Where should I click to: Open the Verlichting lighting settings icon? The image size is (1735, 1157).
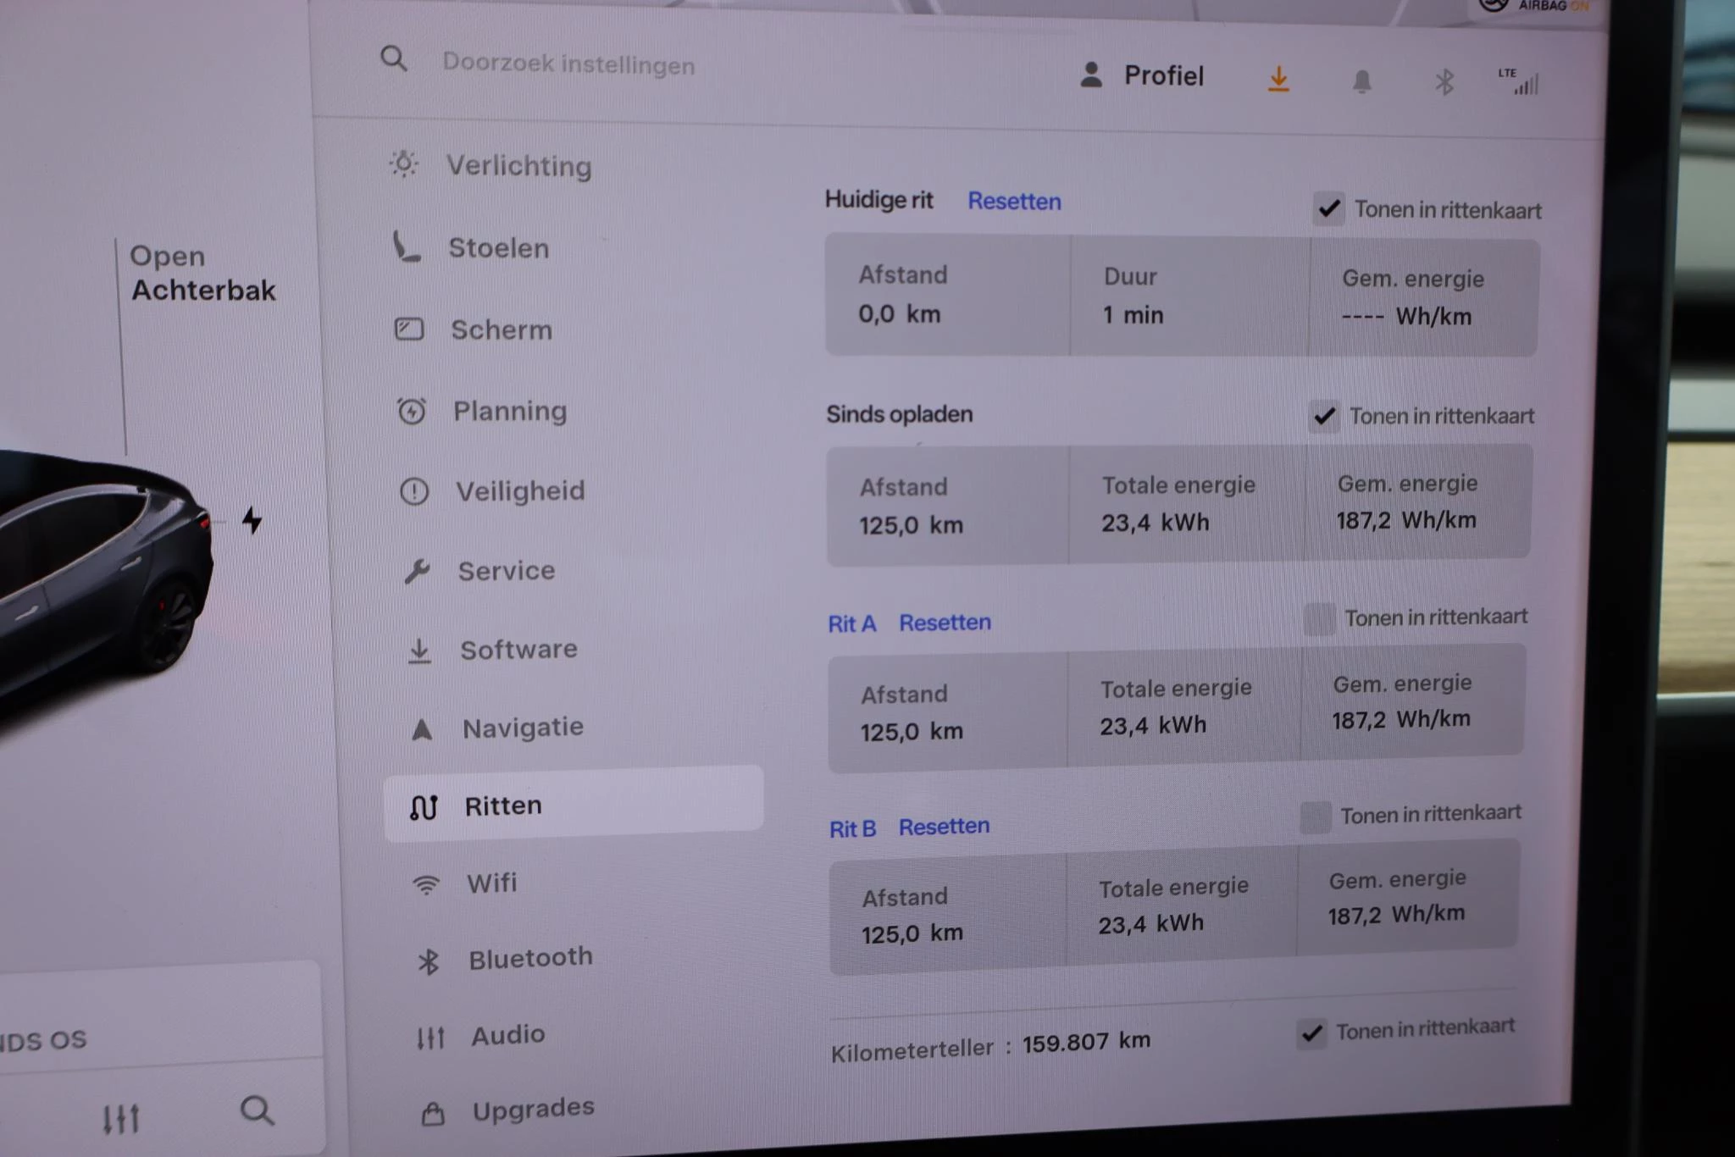pyautogui.click(x=404, y=165)
